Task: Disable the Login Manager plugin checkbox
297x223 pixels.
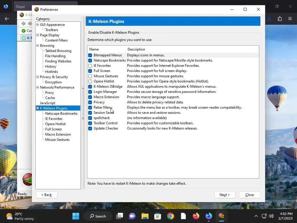Action: pyautogui.click(x=90, y=92)
